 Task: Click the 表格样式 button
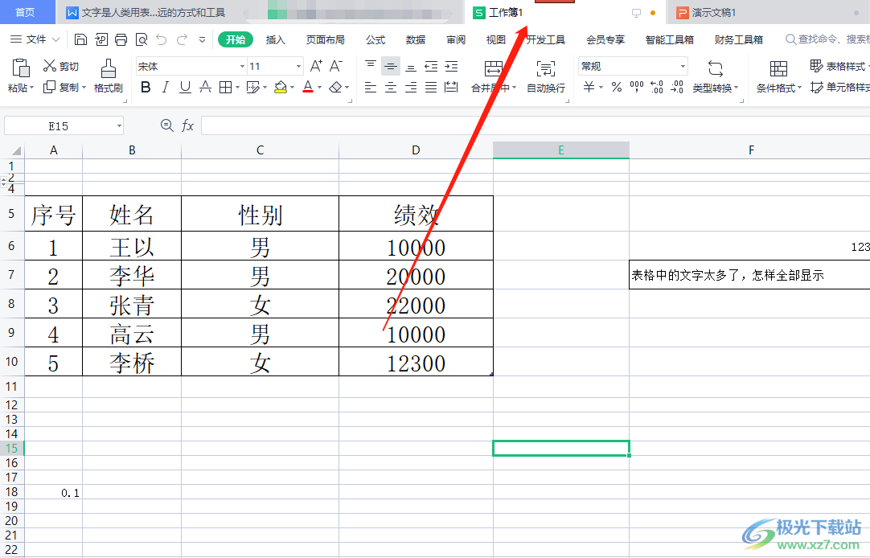[x=839, y=67]
